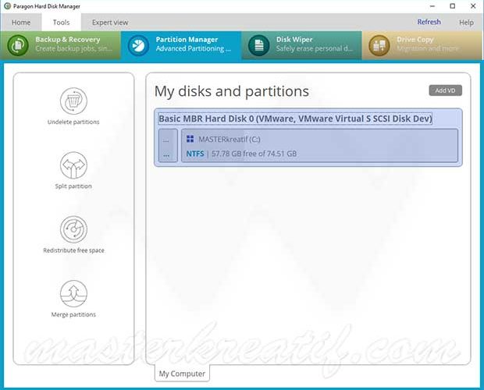Switch to the Home tab

tap(21, 23)
